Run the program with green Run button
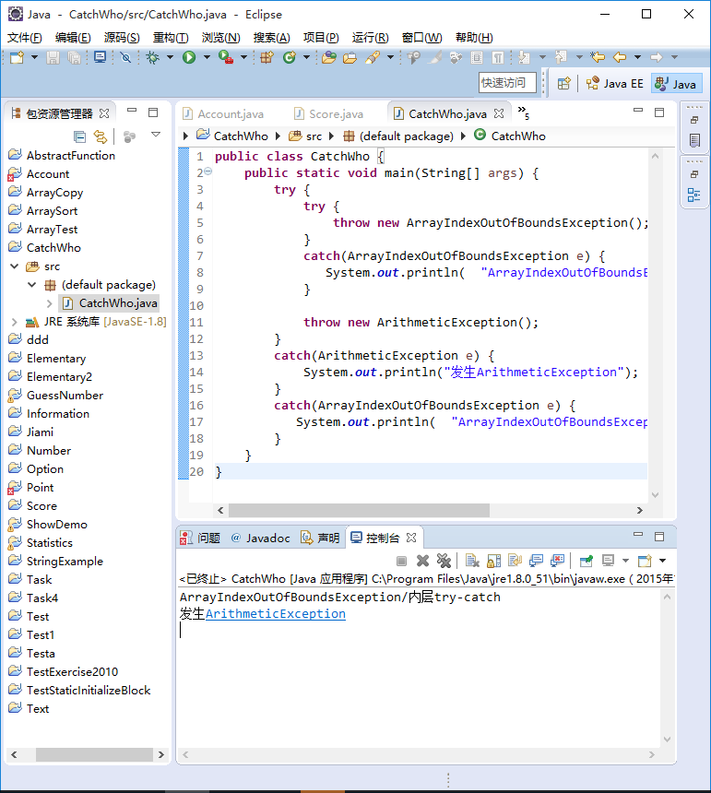 [x=189, y=58]
